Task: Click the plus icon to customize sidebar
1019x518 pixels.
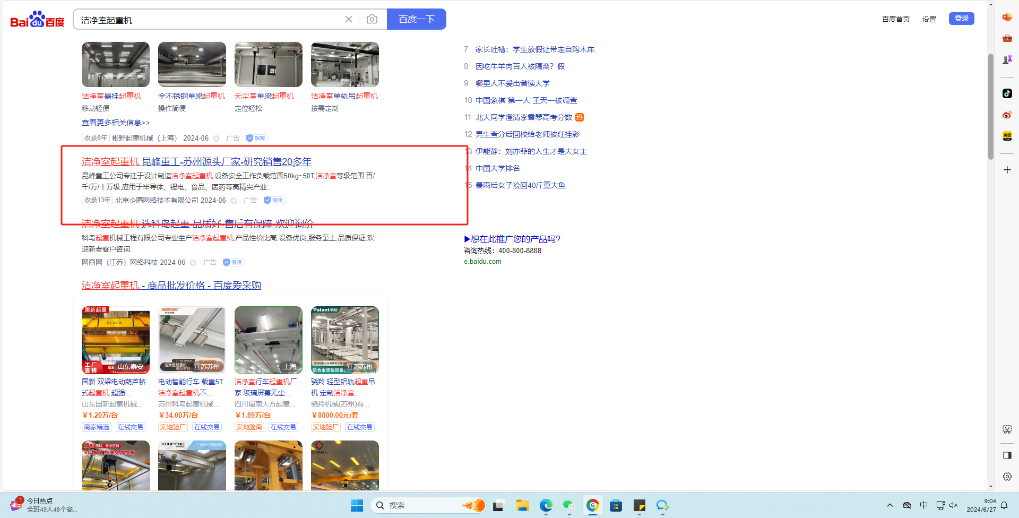Action: pyautogui.click(x=1007, y=170)
